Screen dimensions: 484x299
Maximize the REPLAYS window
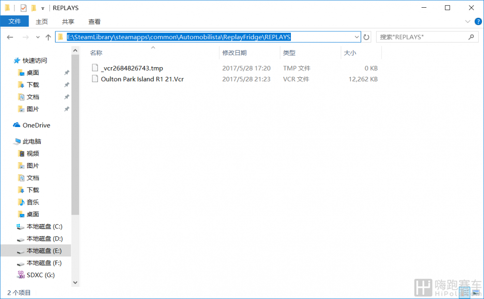(447, 8)
